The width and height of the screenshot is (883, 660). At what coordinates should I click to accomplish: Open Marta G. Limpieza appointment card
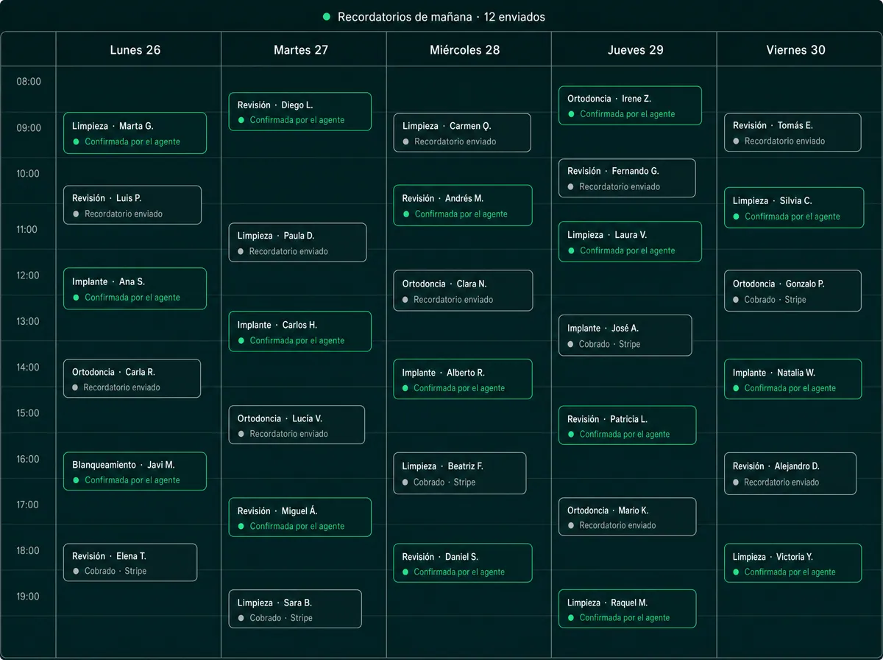(x=135, y=133)
